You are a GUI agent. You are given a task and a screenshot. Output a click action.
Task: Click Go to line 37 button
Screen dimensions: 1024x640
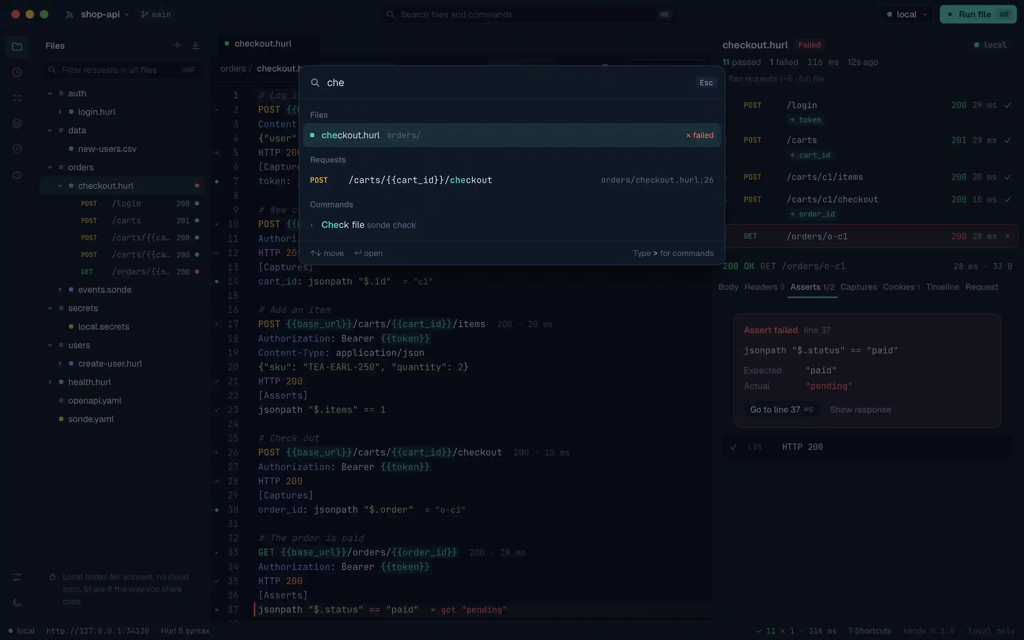(781, 409)
